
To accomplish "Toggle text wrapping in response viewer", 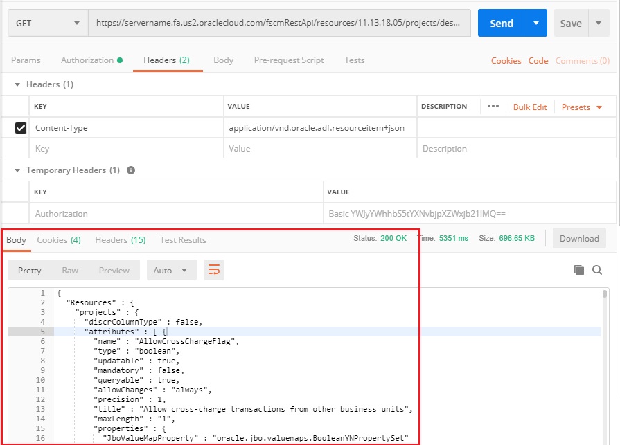I will pyautogui.click(x=213, y=271).
